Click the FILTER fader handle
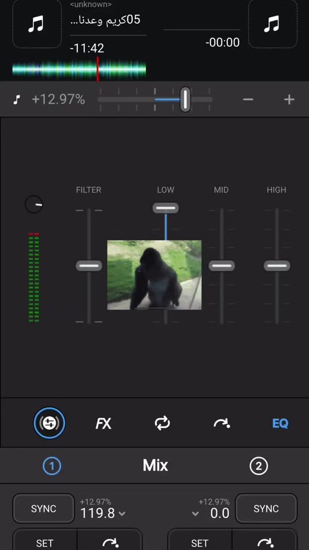Image resolution: width=309 pixels, height=550 pixels. click(x=89, y=265)
